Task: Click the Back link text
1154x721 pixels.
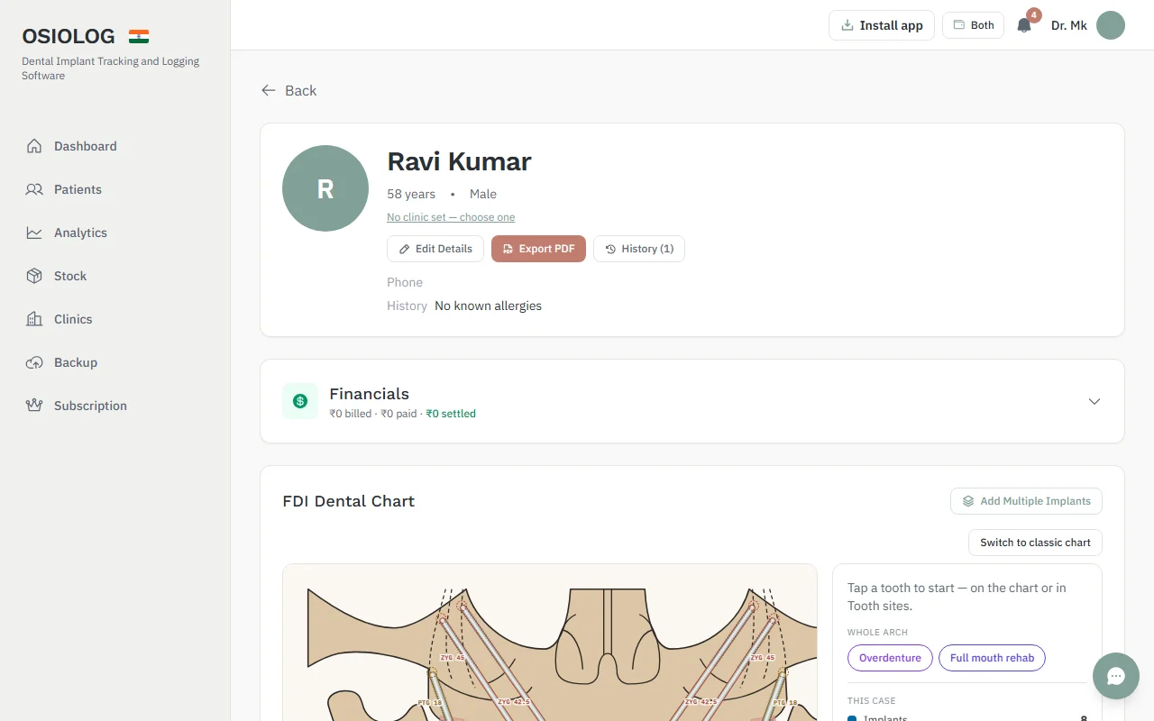Action: pos(300,90)
